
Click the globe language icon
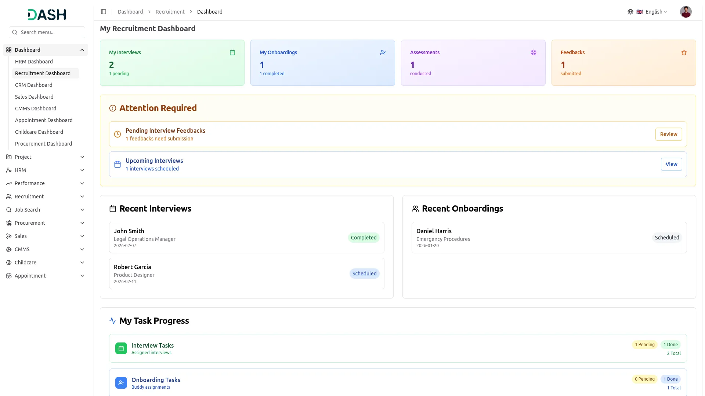pos(630,12)
